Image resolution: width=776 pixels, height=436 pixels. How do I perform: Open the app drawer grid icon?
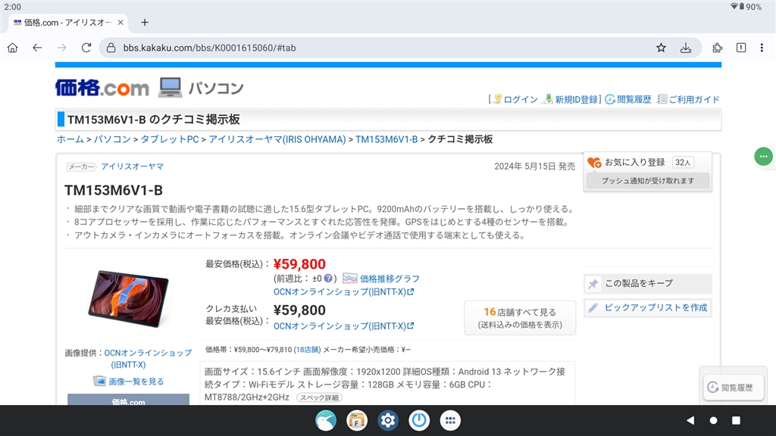pyautogui.click(x=450, y=420)
